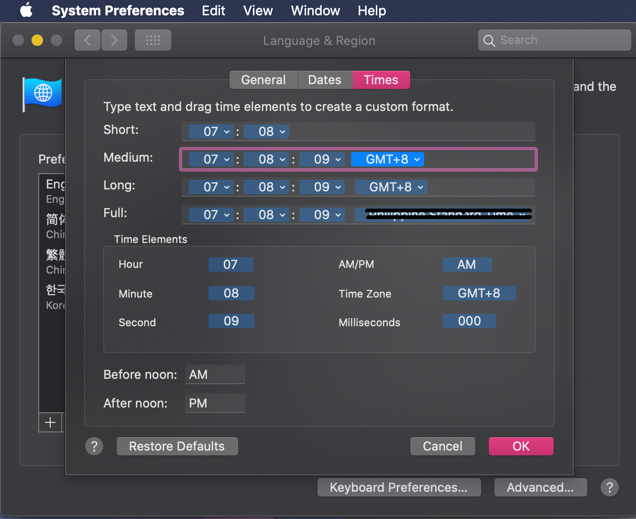Click the Restore Defaults button
This screenshot has height=519, width=636.
click(177, 446)
